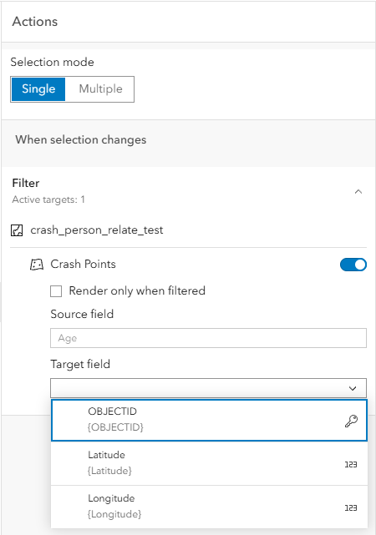Viewport: 376px width, 535px height.
Task: Turn off the Crash Points toggle
Action: (x=353, y=265)
